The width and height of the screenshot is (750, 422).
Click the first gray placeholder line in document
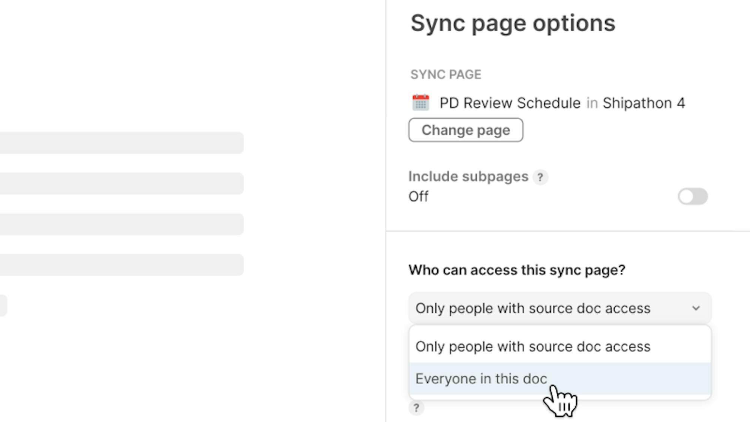pyautogui.click(x=121, y=143)
